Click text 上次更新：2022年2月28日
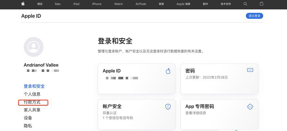 coord(206,78)
